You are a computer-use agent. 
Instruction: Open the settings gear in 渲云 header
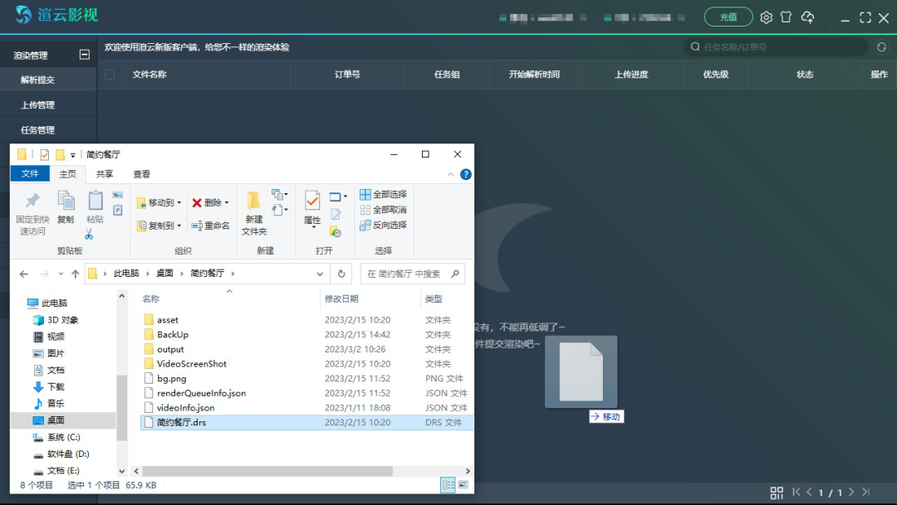(x=766, y=17)
